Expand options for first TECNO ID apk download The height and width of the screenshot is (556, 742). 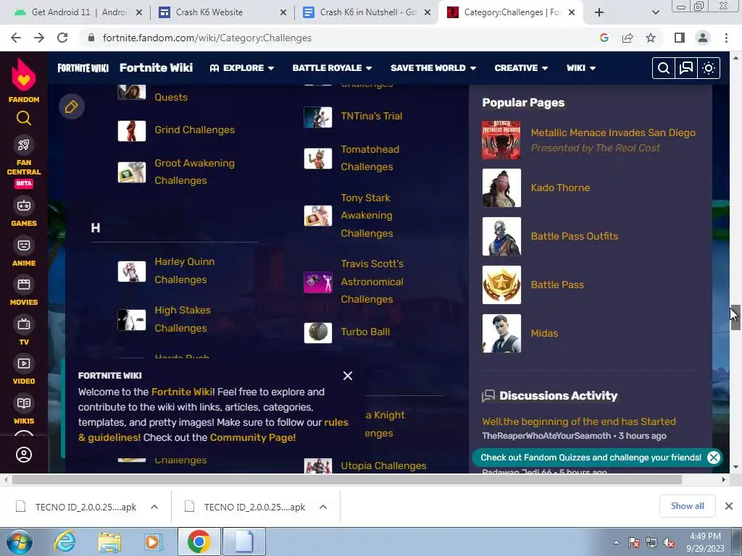(154, 507)
